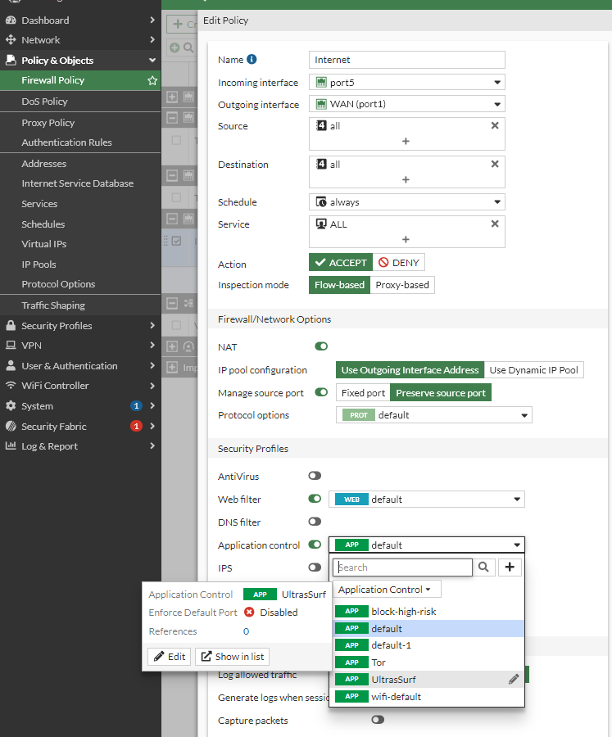
Task: Select block-high-risk from profile list
Action: tap(402, 611)
